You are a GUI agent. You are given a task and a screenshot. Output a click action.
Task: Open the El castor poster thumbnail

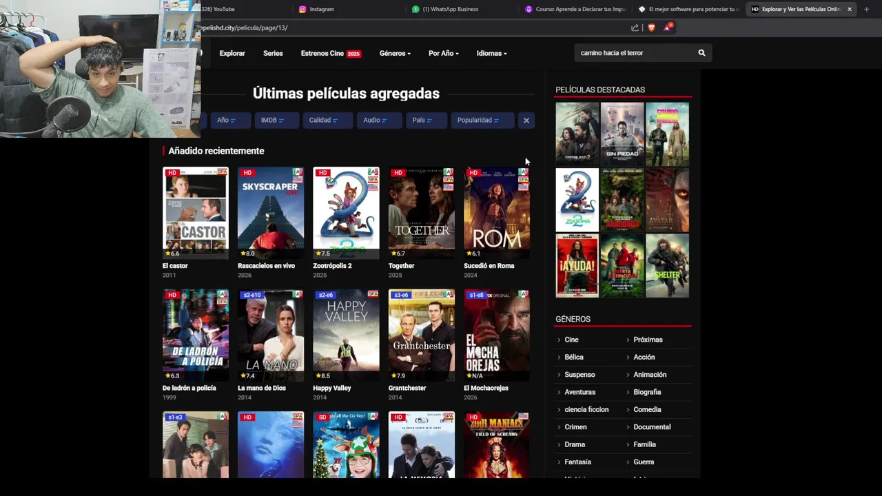tap(196, 212)
